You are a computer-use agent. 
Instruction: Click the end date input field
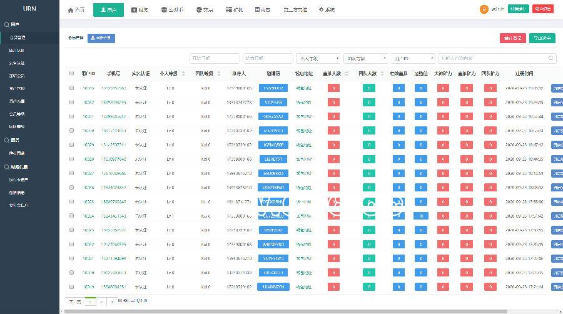click(268, 58)
